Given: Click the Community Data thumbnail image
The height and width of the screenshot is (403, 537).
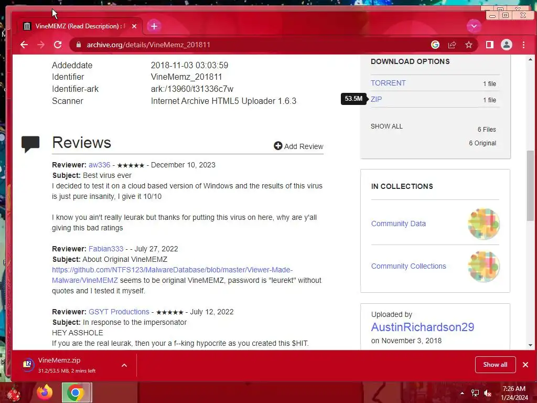Looking at the screenshot, I should 484,224.
